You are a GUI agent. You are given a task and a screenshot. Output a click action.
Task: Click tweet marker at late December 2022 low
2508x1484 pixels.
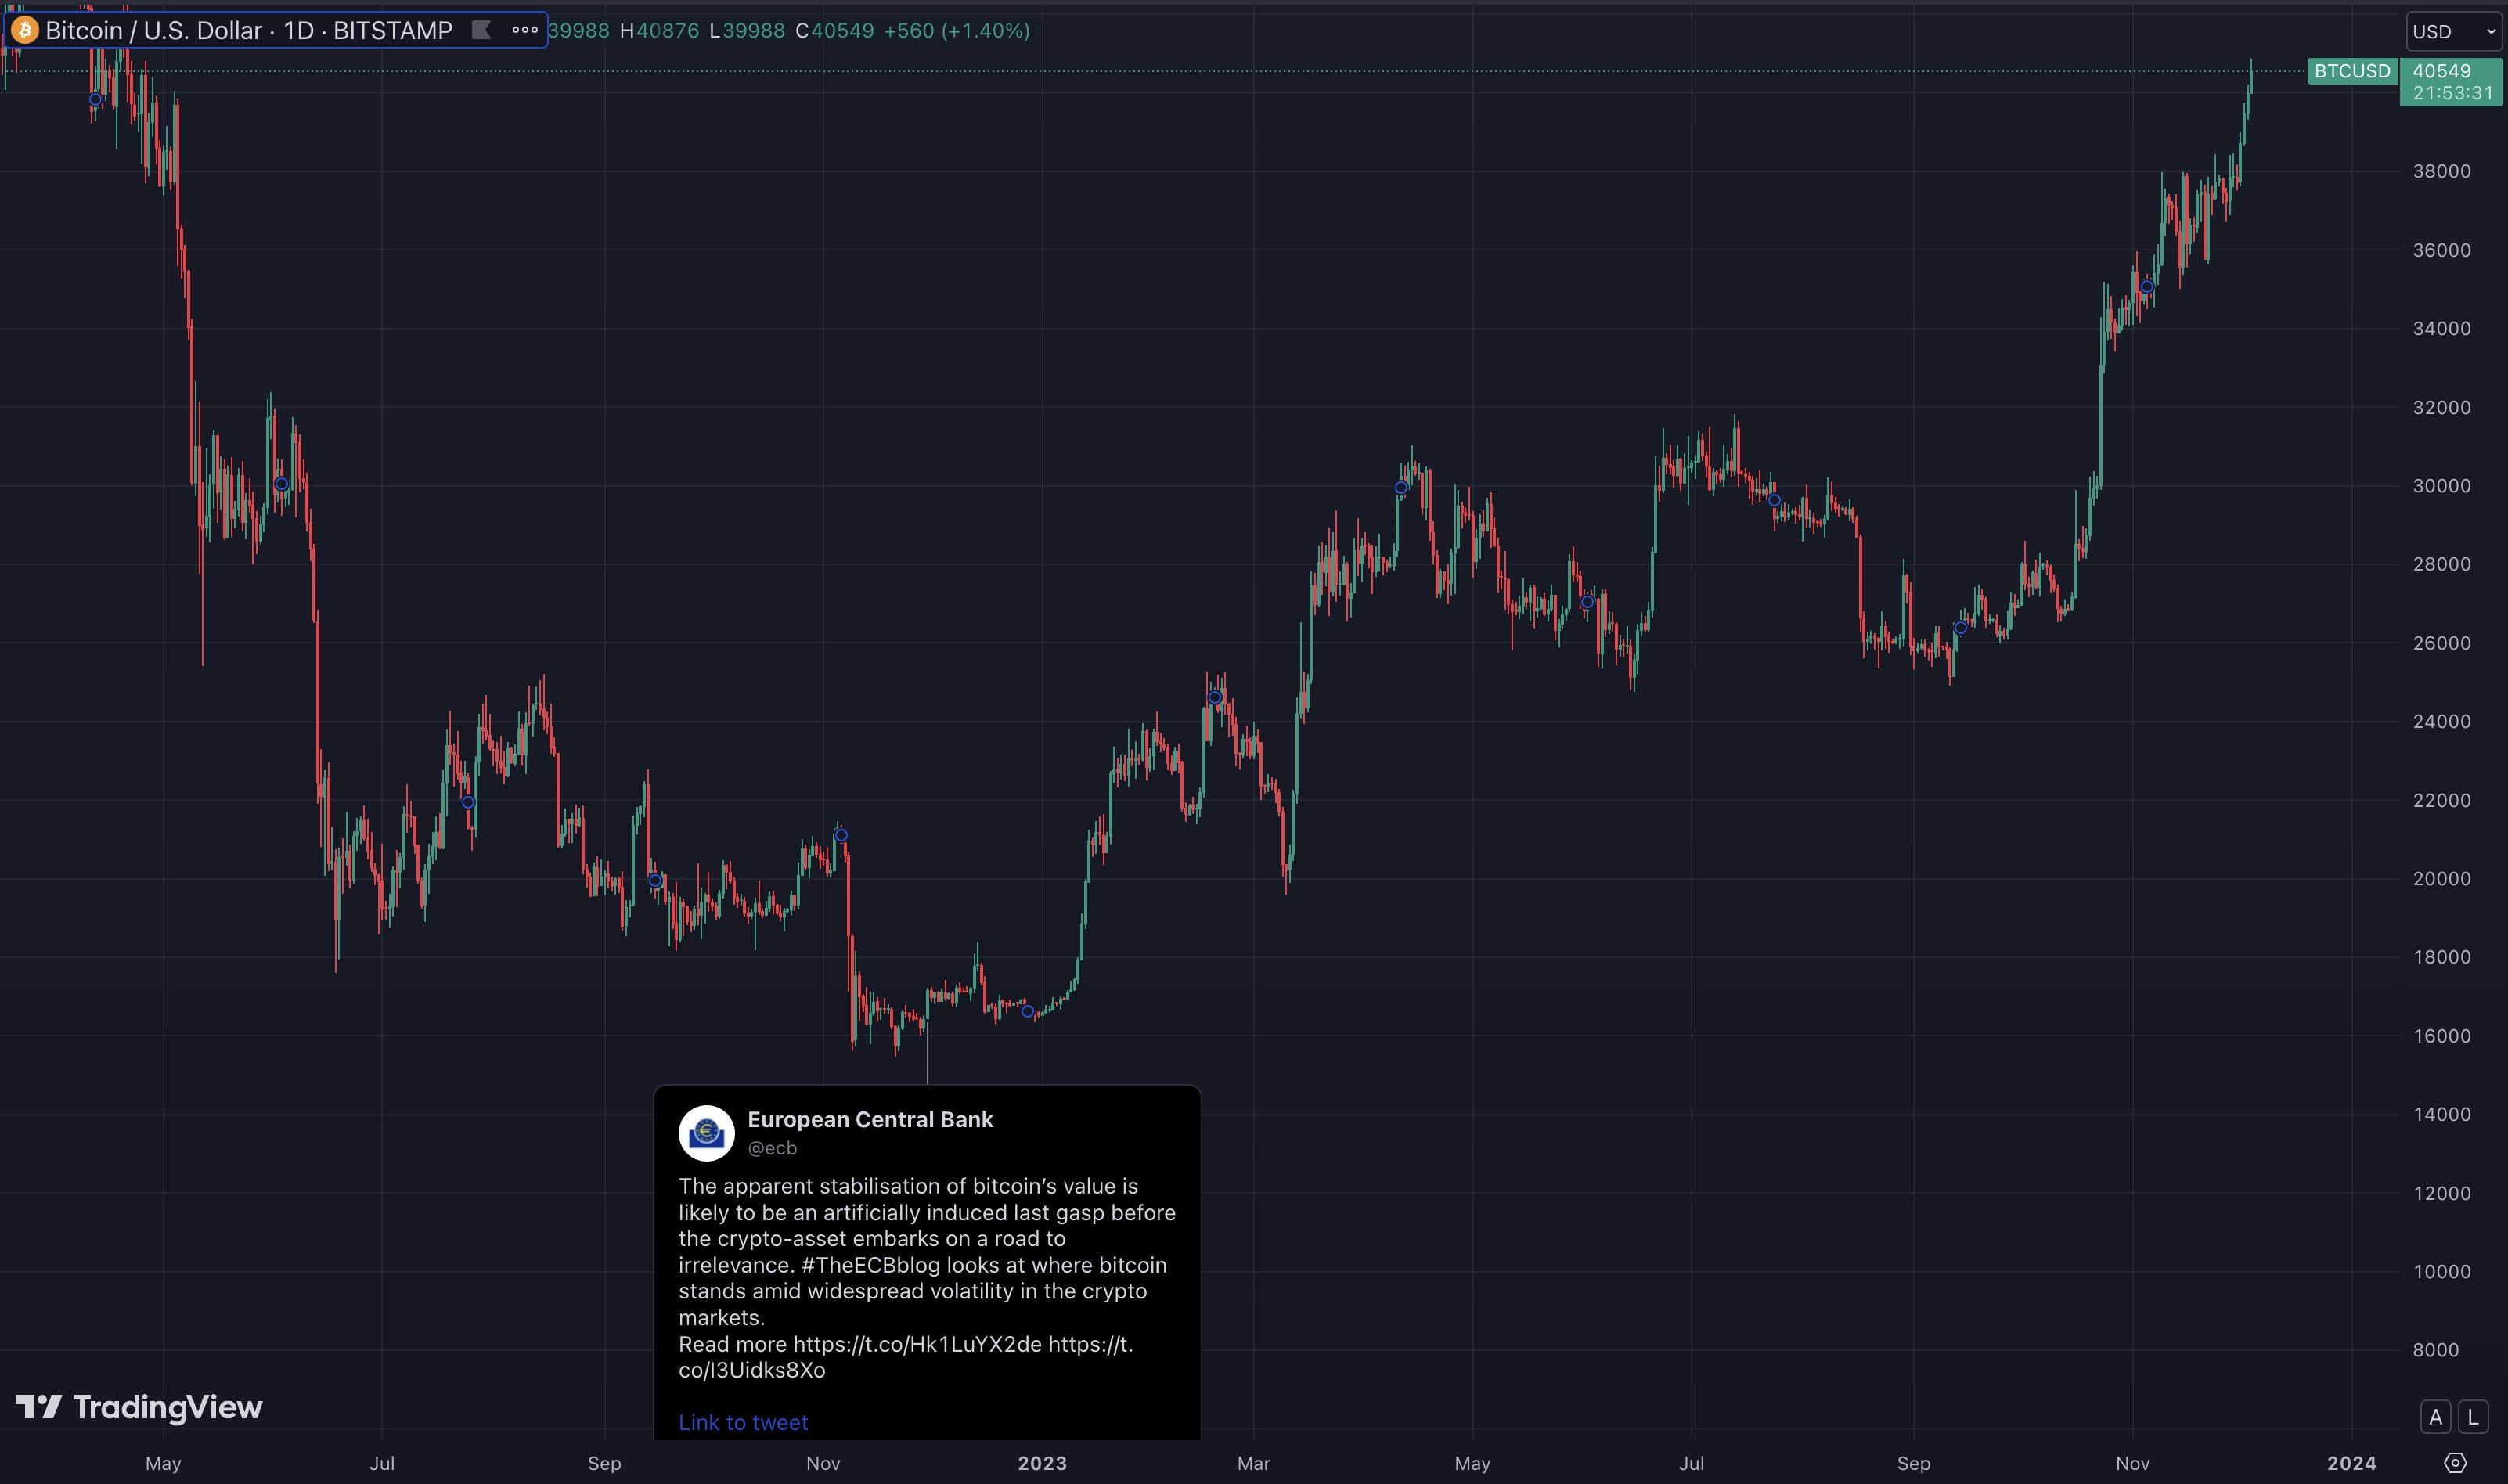(1027, 1012)
